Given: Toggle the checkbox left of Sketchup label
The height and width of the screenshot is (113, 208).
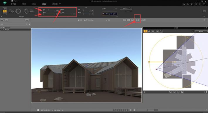Looking at the screenshot, I should point(79,20).
